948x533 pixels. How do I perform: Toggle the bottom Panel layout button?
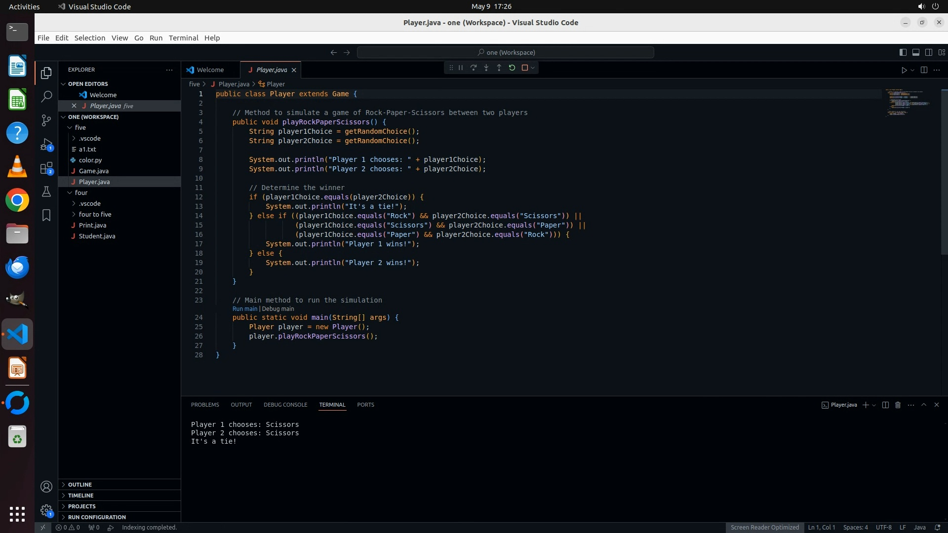[x=916, y=52]
